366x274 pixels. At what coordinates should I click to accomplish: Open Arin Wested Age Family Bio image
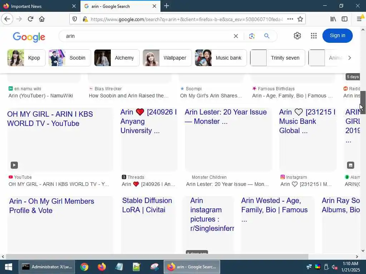(x=278, y=225)
